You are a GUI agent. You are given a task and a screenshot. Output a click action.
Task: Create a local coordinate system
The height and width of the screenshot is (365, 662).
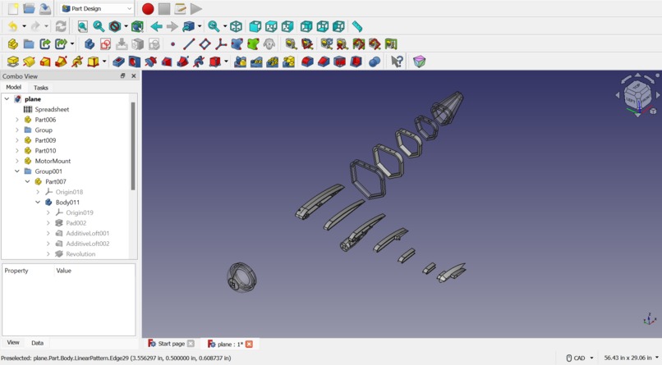point(221,43)
